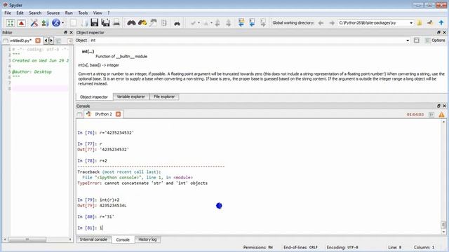Run file with first blue-arrow run icon
Screen dimensions: 449x252
(x=241, y=23)
